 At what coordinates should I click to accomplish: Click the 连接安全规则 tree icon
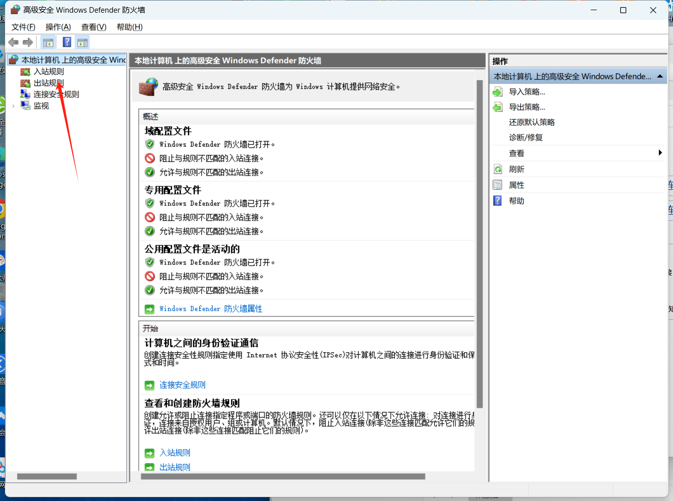[x=25, y=94]
